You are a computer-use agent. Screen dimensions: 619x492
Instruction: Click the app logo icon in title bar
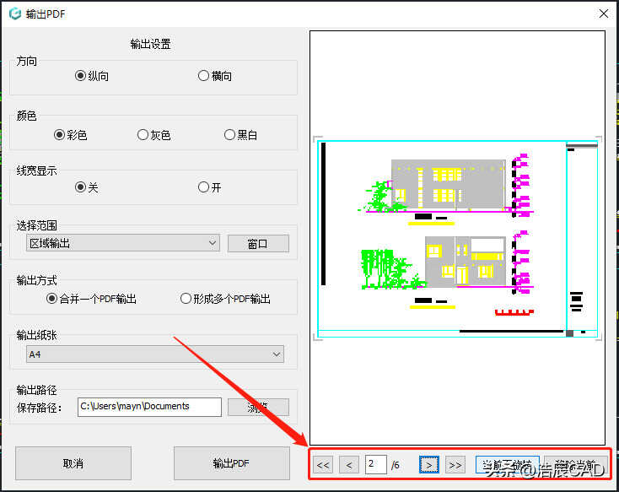click(15, 14)
